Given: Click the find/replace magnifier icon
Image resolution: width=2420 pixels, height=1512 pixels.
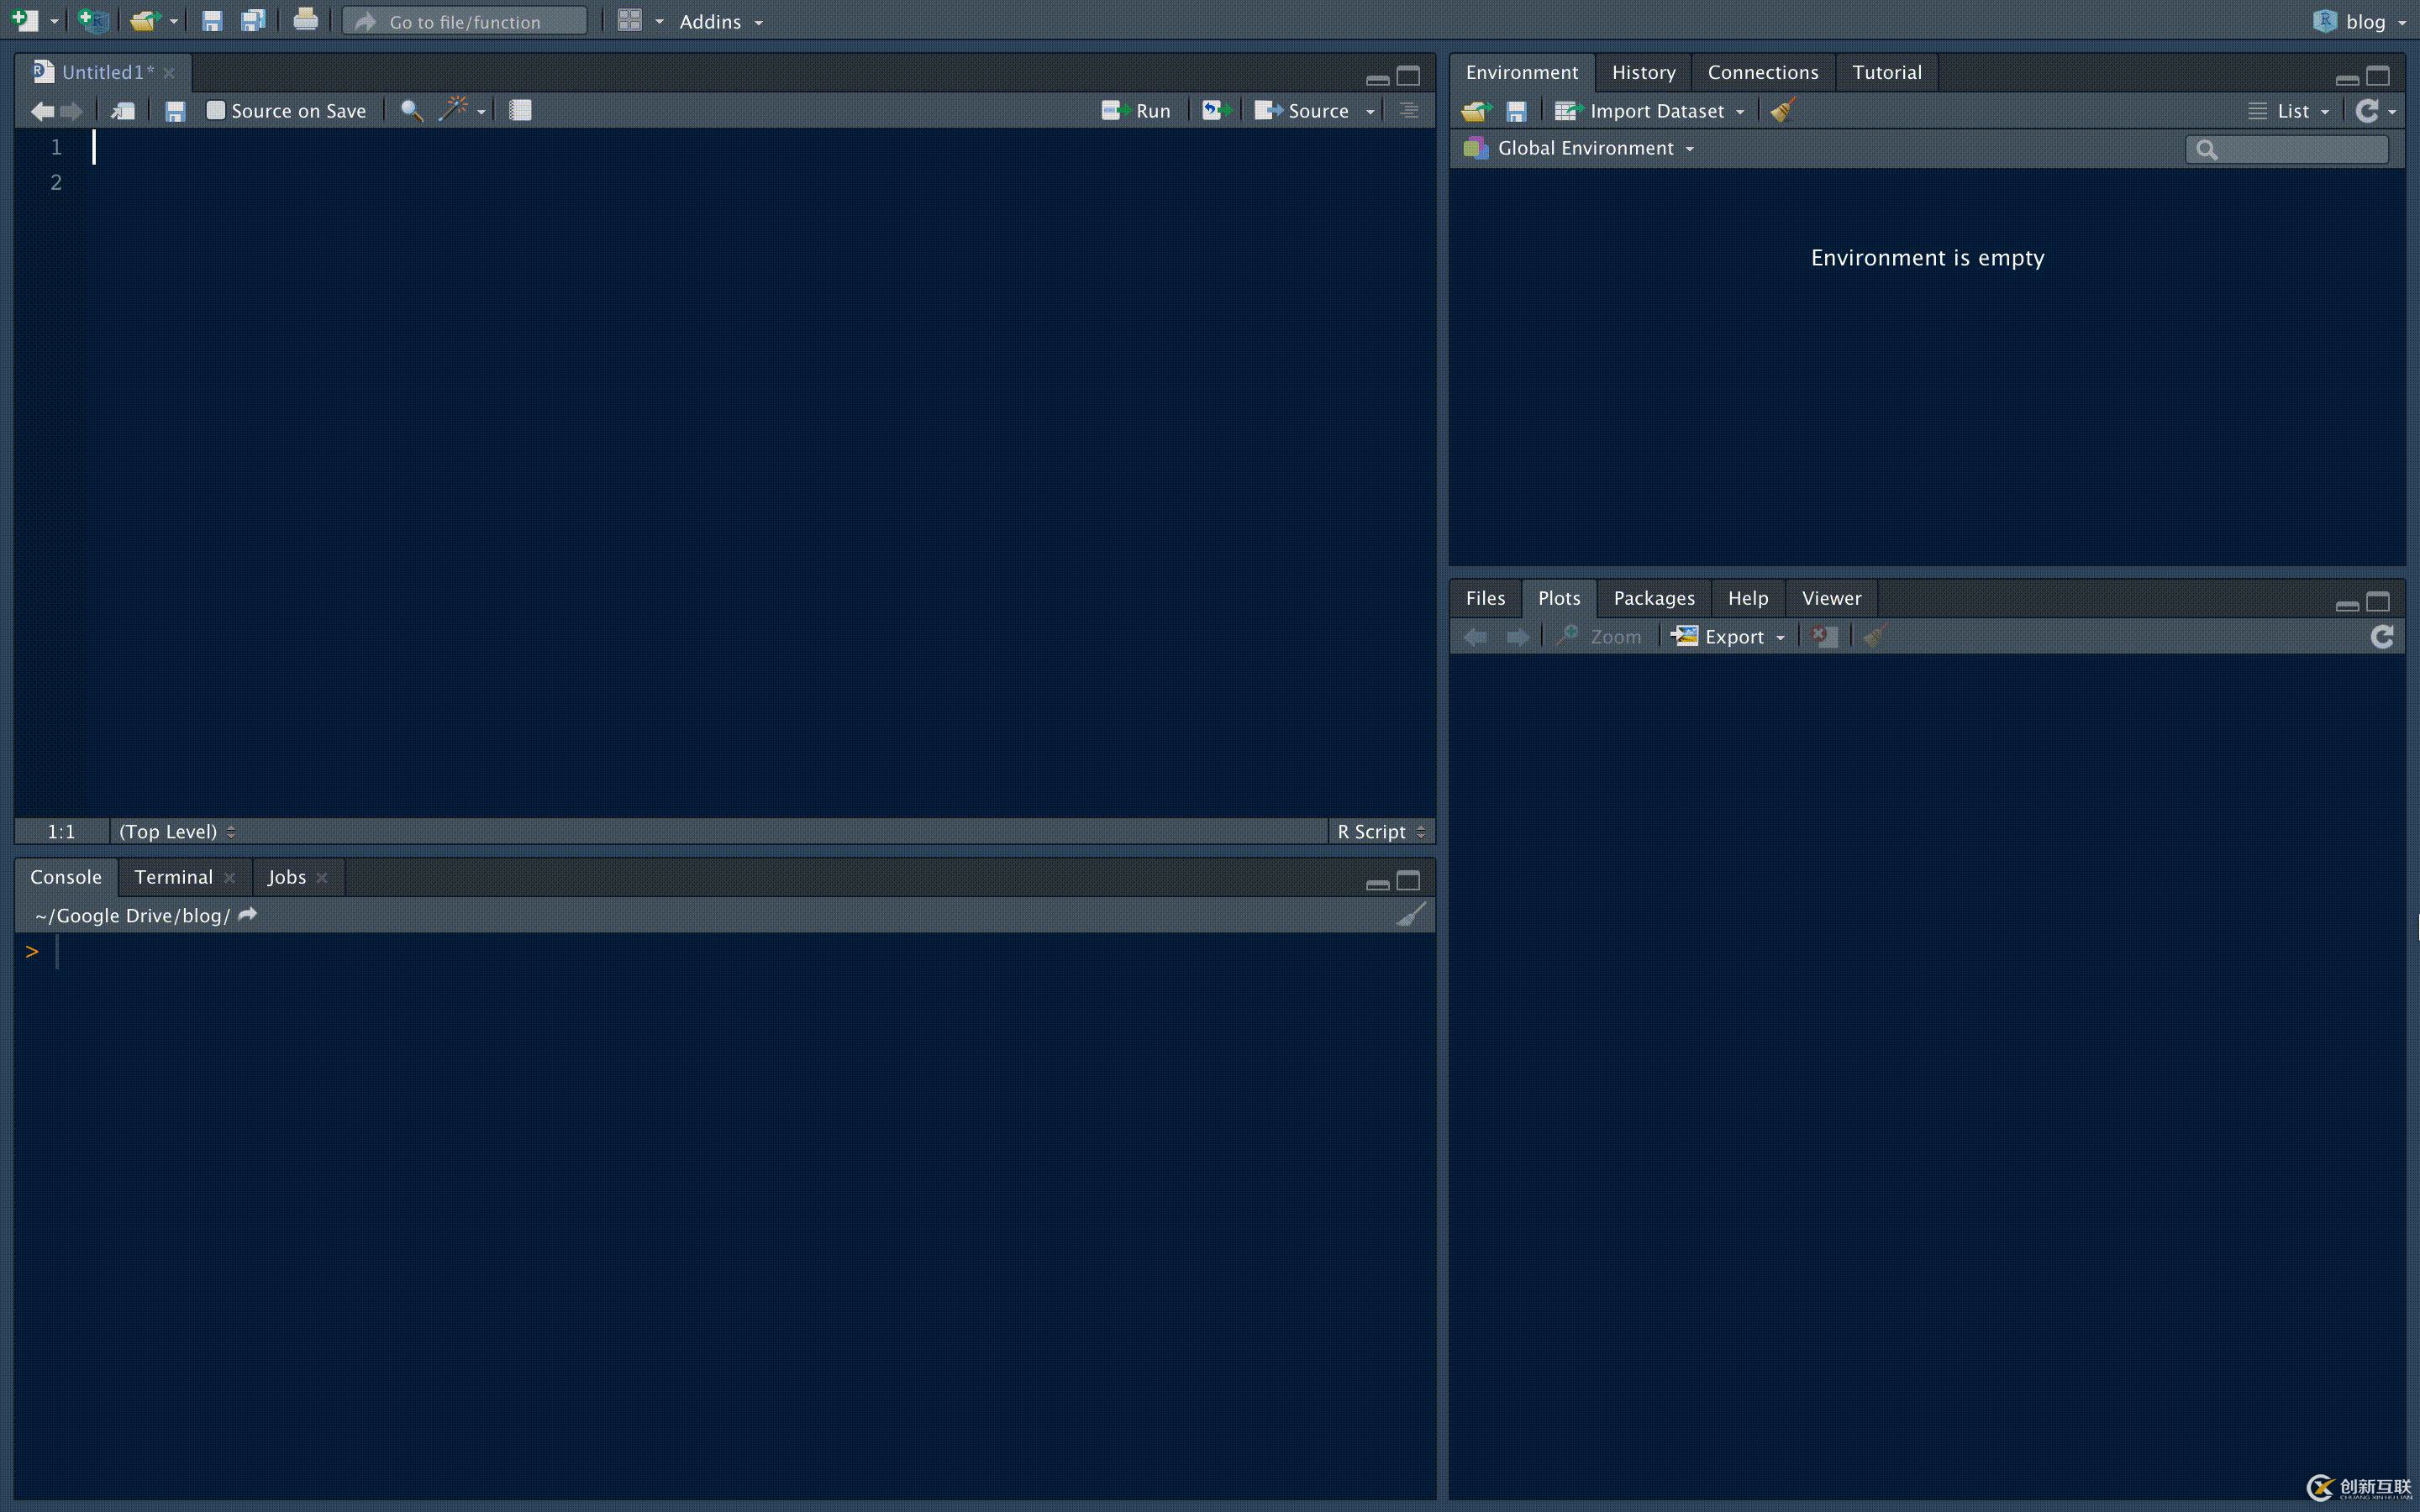Looking at the screenshot, I should tap(411, 111).
